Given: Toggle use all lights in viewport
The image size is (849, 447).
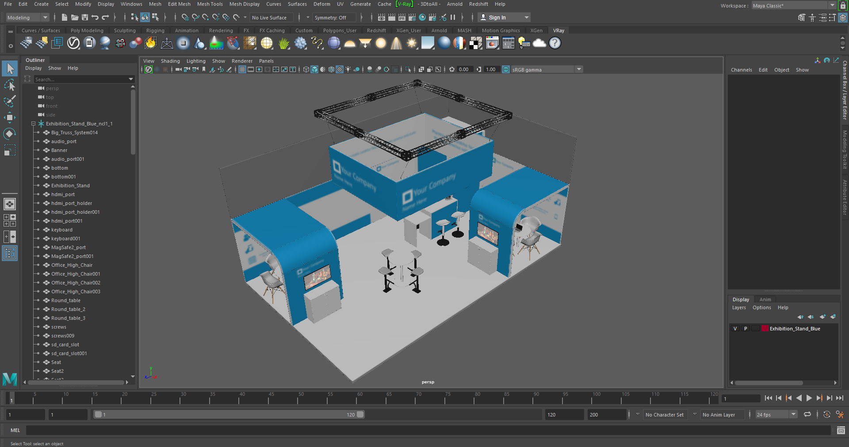Looking at the screenshot, I should tap(348, 69).
